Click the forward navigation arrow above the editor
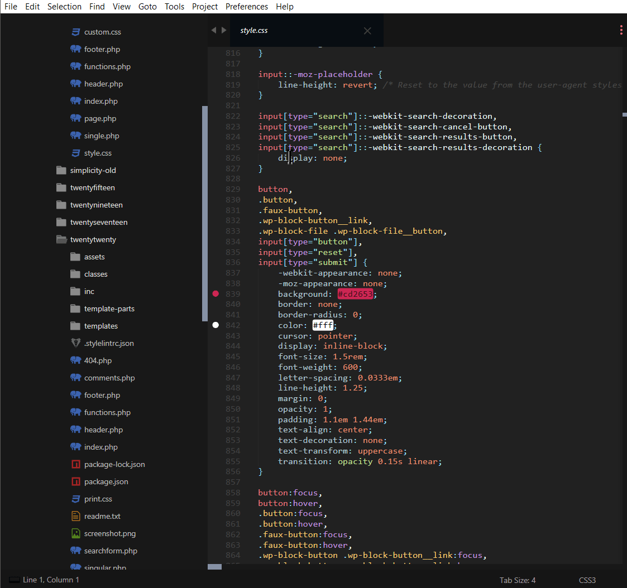This screenshot has height=588, width=627. 223,30
